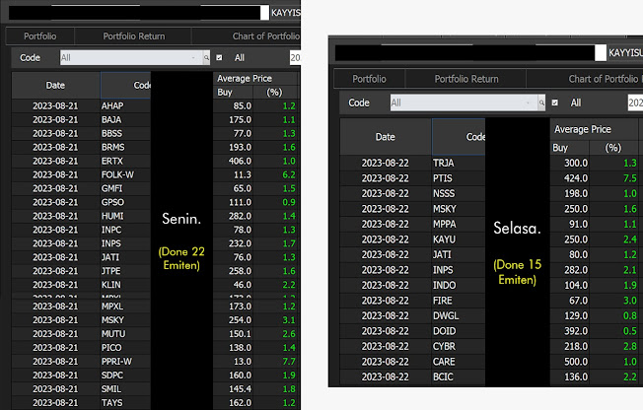This screenshot has height=410, width=643.
Task: Click the Code input field in the Senin window
Action: [131, 58]
